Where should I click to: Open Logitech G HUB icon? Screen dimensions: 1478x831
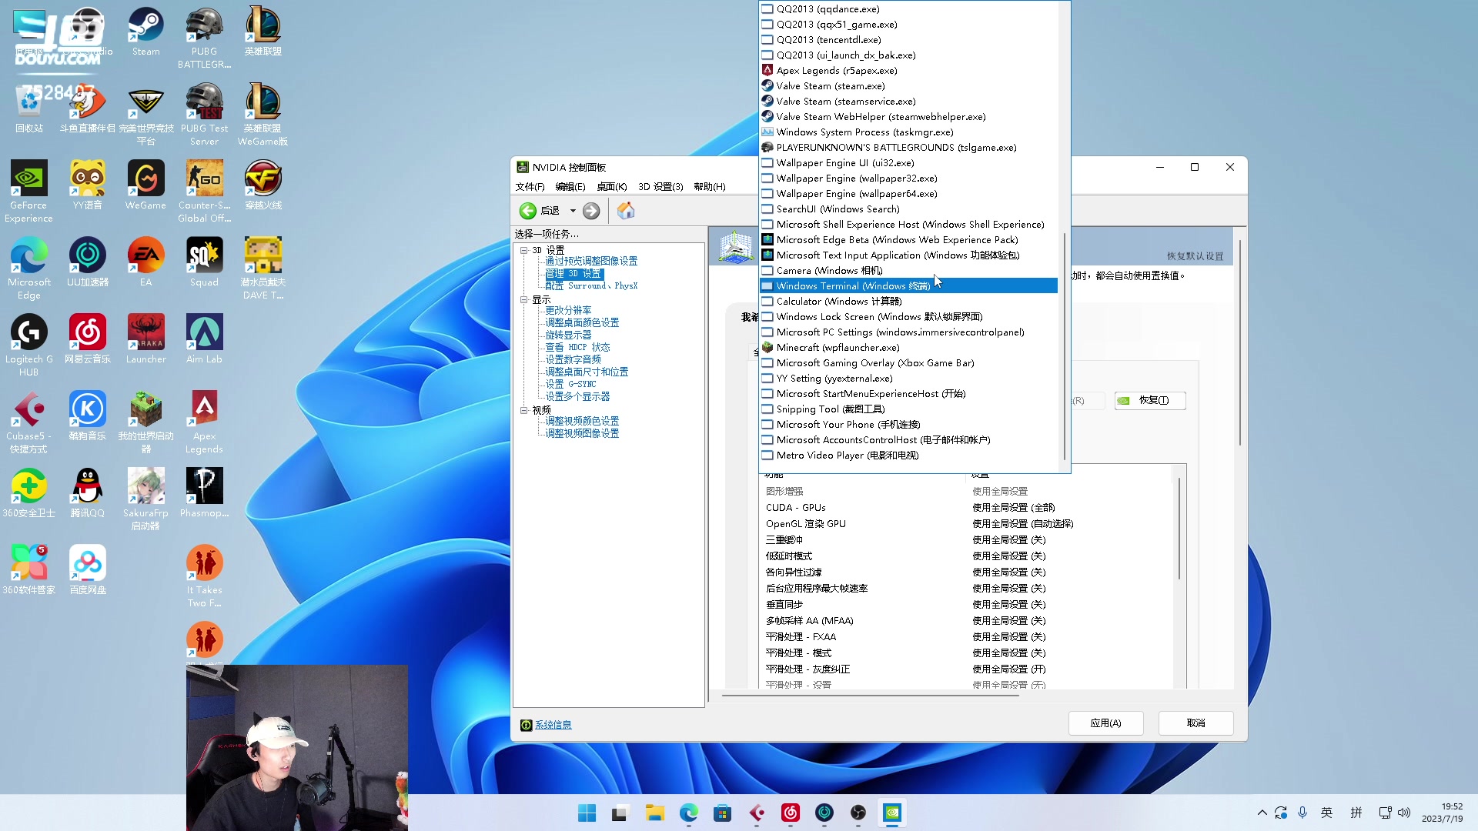point(28,346)
